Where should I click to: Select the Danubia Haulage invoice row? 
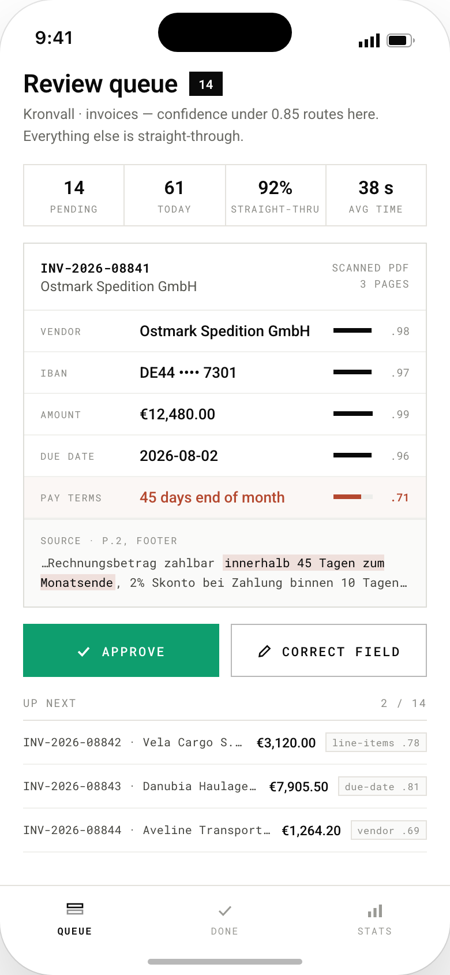(x=225, y=787)
